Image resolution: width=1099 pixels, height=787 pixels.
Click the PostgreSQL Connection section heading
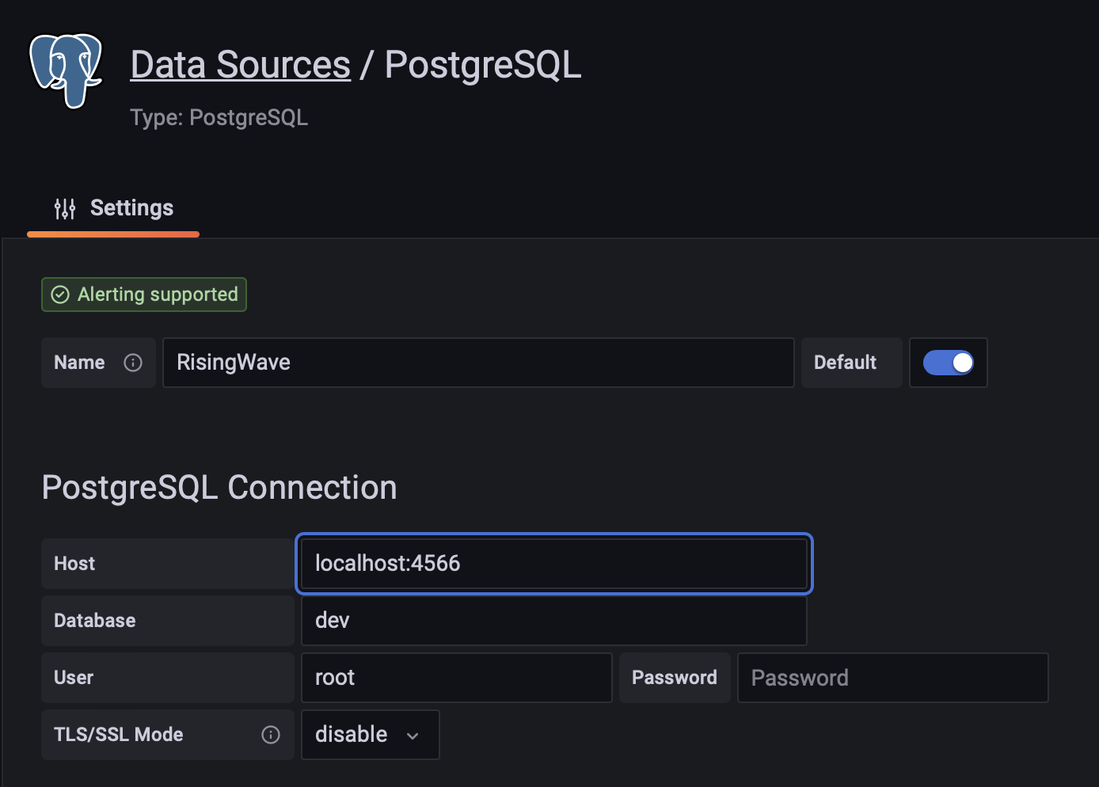click(x=219, y=488)
